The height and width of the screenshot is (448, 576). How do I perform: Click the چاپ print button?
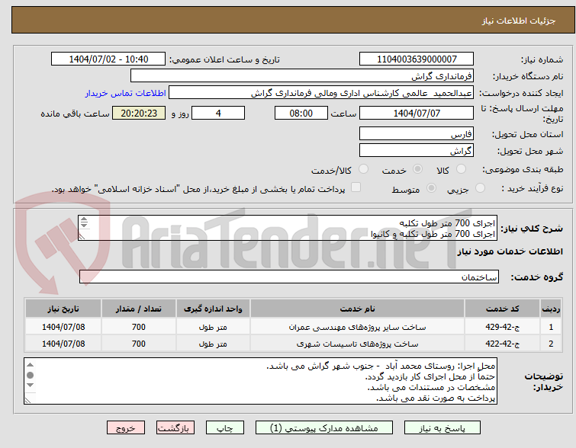pyautogui.click(x=225, y=428)
